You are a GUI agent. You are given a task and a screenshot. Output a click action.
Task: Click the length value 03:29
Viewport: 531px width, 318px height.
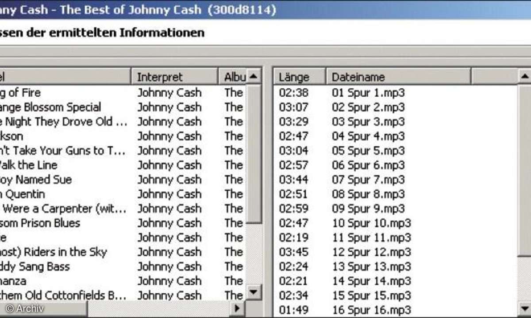[294, 122]
